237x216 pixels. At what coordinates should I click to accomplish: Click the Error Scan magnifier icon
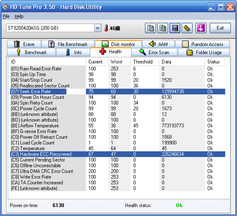[143, 52]
